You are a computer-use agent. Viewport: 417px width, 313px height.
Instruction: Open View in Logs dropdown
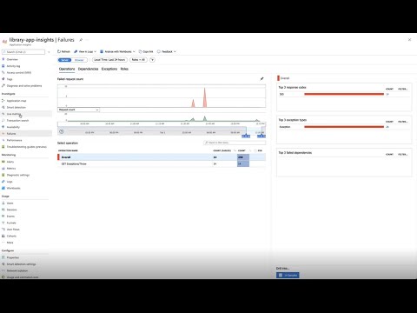(x=85, y=51)
